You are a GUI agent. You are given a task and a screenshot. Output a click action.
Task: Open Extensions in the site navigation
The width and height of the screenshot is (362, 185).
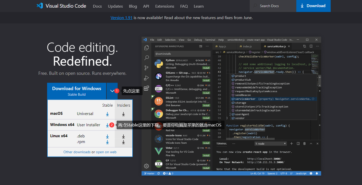[165, 6]
